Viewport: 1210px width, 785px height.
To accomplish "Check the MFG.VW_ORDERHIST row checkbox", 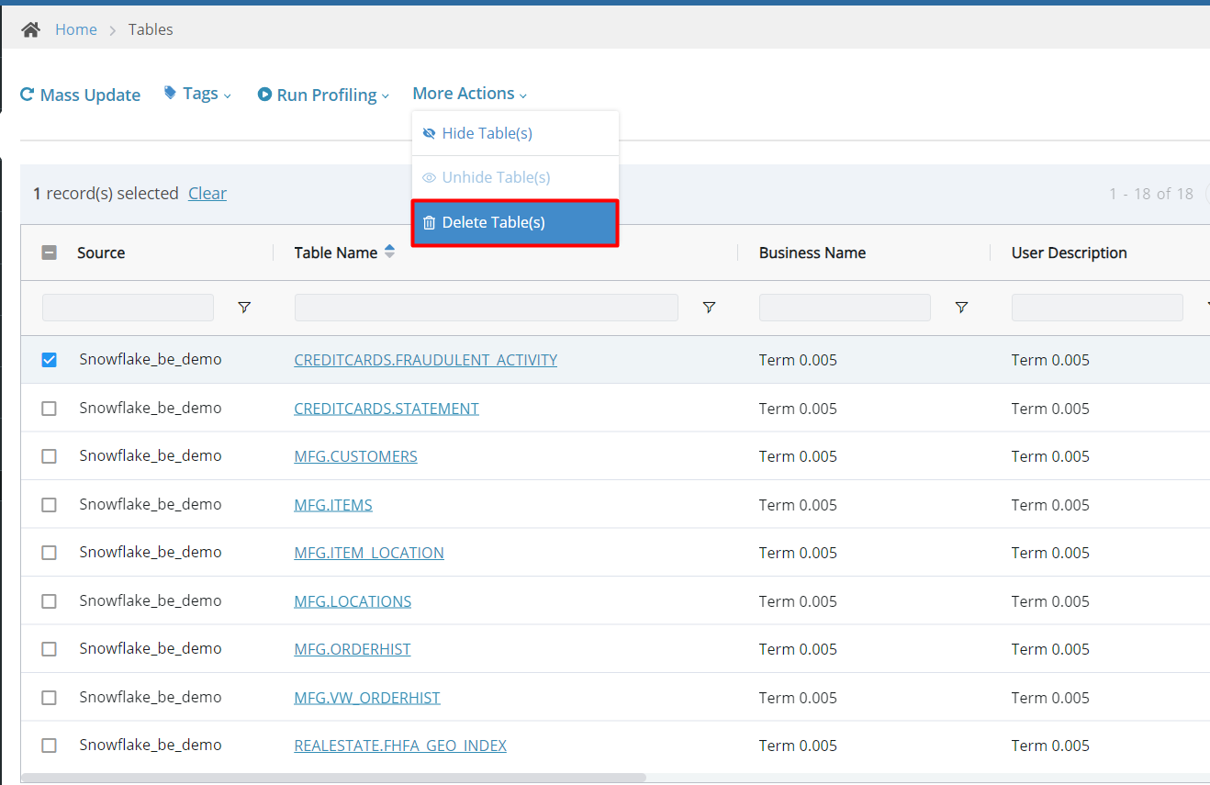I will [50, 698].
